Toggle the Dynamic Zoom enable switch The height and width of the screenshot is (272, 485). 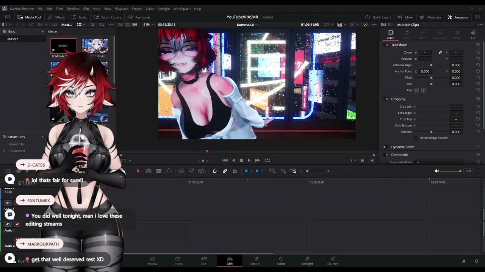(x=385, y=147)
